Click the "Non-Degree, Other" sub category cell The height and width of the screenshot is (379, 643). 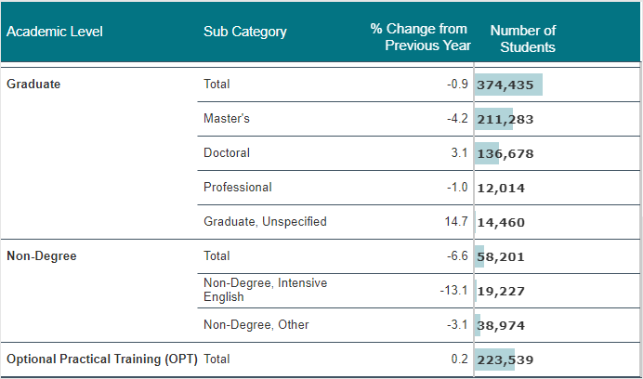pos(256,324)
